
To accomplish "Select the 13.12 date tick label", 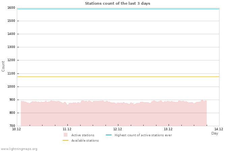I will (x=168, y=129).
